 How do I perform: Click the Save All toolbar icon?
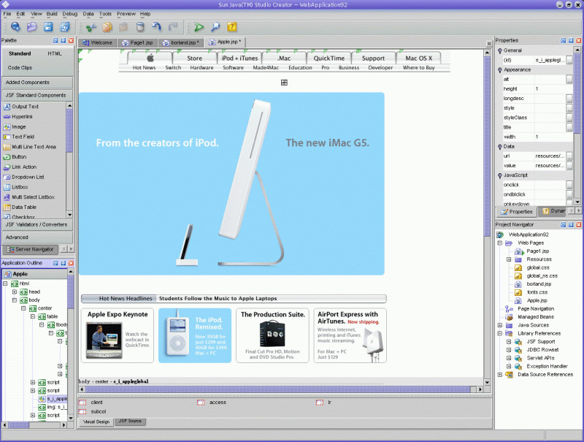pyautogui.click(x=65, y=27)
